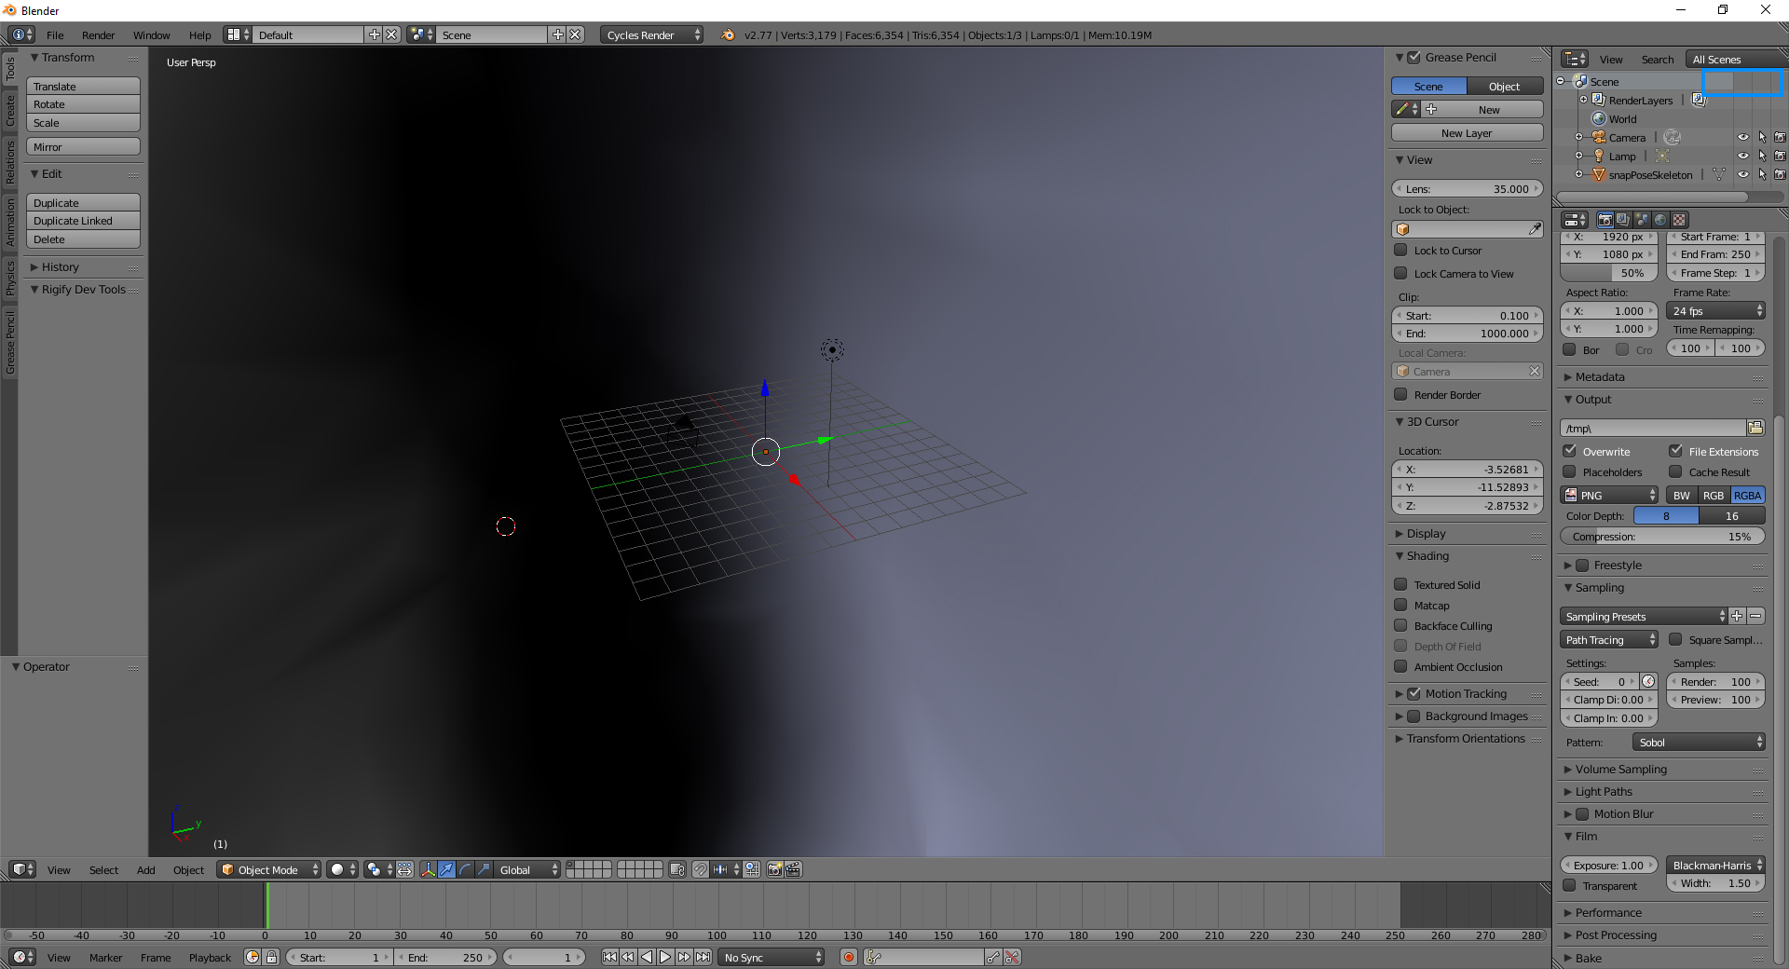Click the New Layer button
This screenshot has height=969, width=1789.
1467,133
